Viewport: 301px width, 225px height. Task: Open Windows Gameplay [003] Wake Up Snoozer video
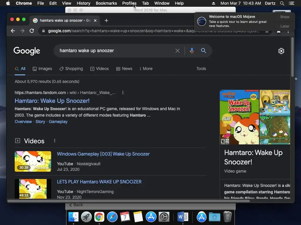(103, 154)
